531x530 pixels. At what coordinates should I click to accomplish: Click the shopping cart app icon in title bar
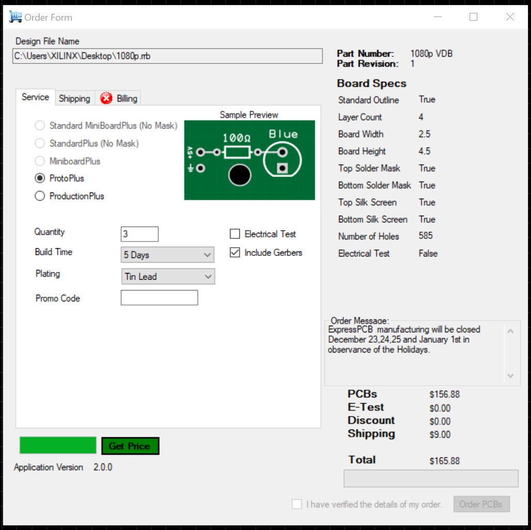15,17
